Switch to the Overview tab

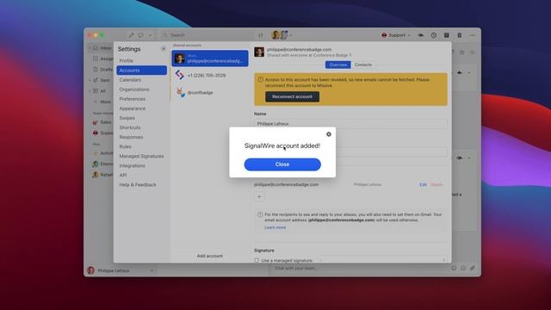click(x=337, y=65)
